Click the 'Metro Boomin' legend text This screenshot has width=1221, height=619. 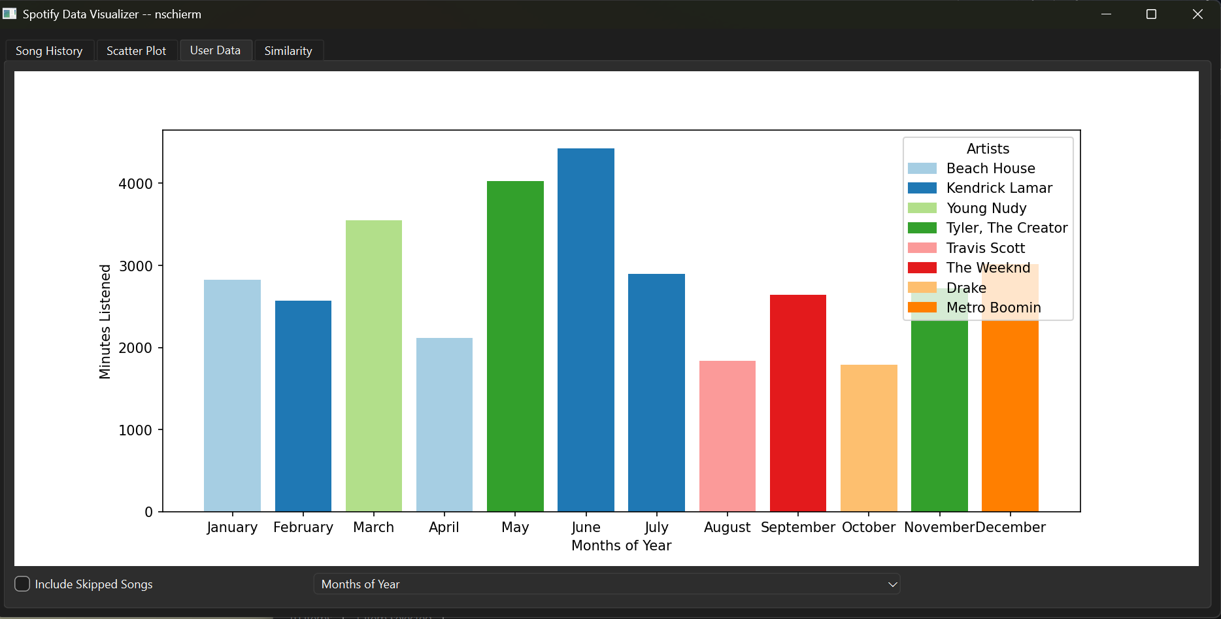(994, 307)
